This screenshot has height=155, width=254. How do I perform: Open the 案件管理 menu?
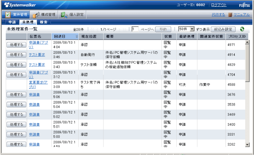point(16,15)
